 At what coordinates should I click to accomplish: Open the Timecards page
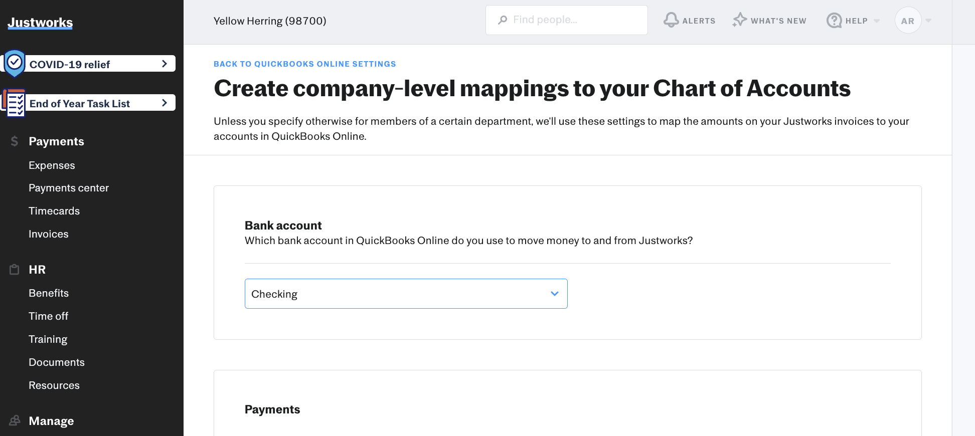pos(54,211)
